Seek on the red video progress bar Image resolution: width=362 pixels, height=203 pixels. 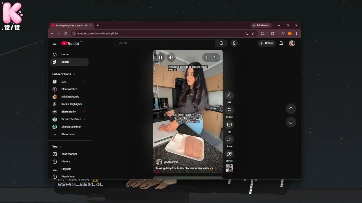[188, 173]
